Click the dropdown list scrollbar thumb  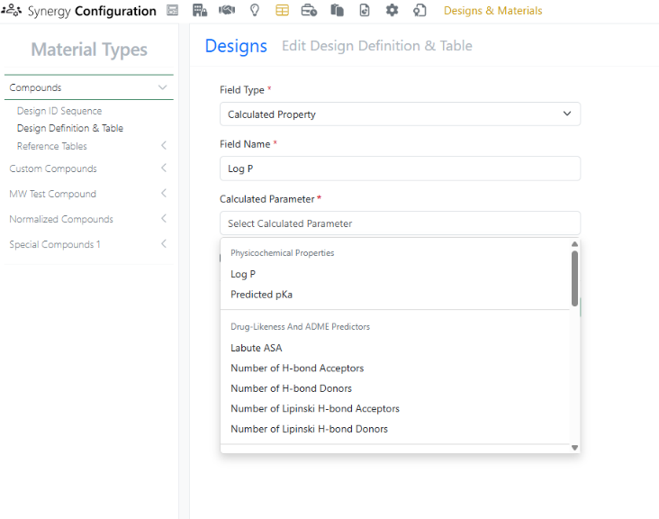574,278
